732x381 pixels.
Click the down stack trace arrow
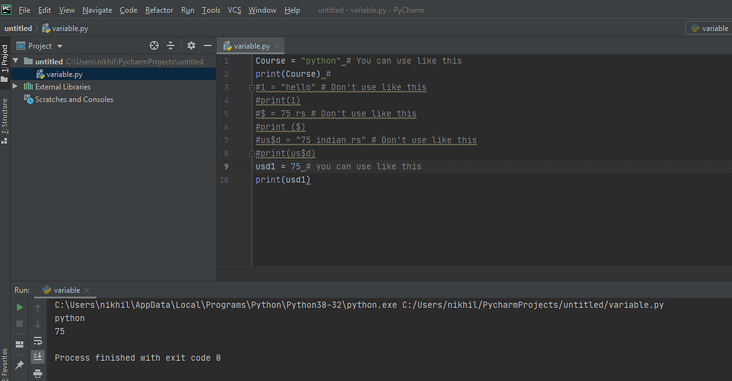point(38,324)
